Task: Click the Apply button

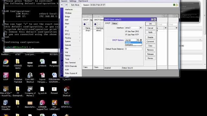Action: click(x=150, y=32)
